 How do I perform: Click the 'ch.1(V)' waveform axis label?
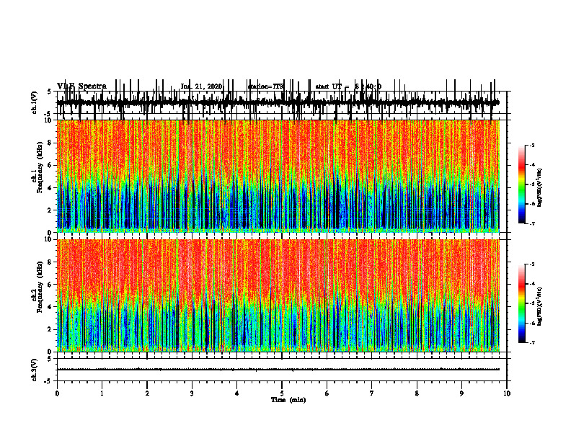[x=34, y=102]
